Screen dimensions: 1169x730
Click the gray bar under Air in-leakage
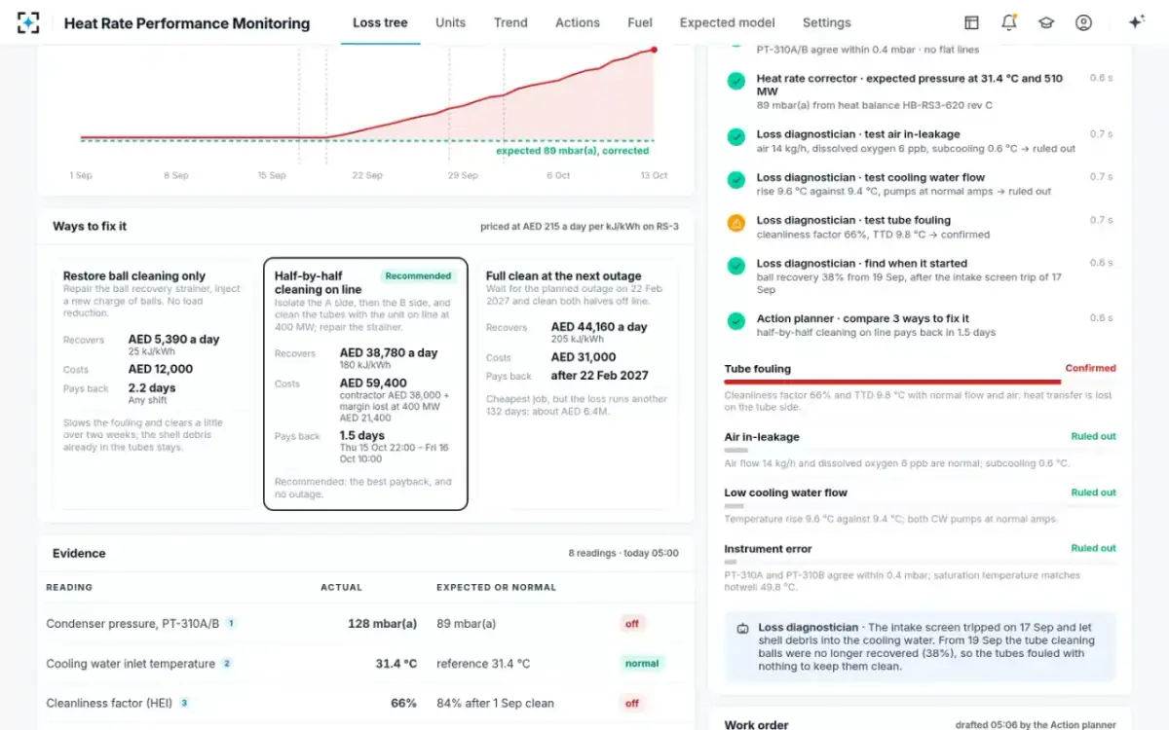click(x=735, y=451)
